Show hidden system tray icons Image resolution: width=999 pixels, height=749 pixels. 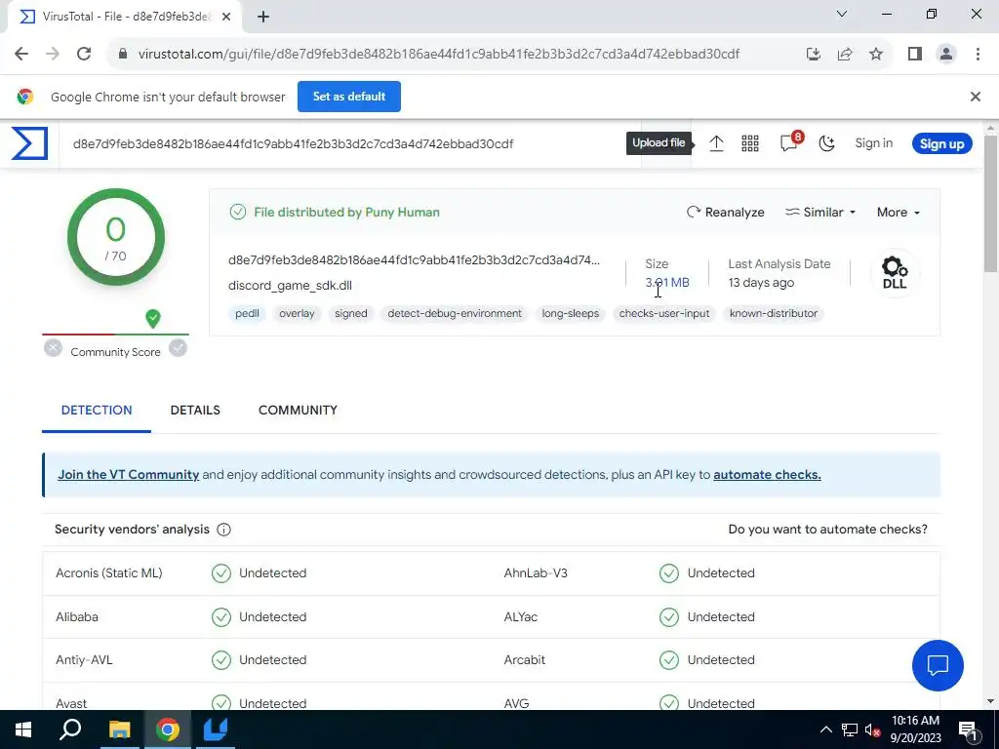click(x=825, y=729)
